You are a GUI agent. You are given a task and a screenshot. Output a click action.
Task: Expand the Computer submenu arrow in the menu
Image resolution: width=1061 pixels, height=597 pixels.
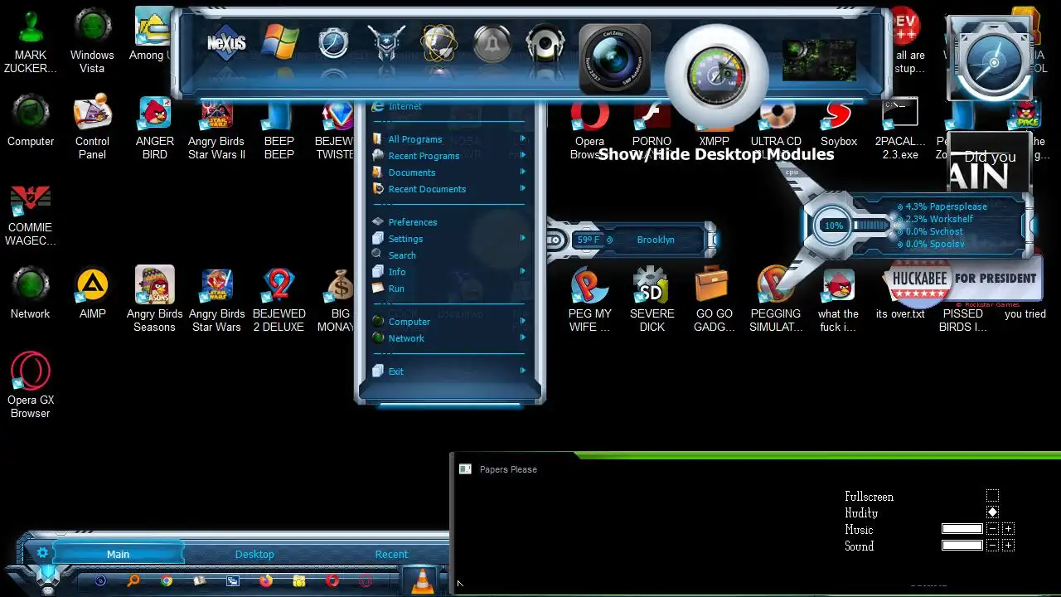[x=523, y=321]
